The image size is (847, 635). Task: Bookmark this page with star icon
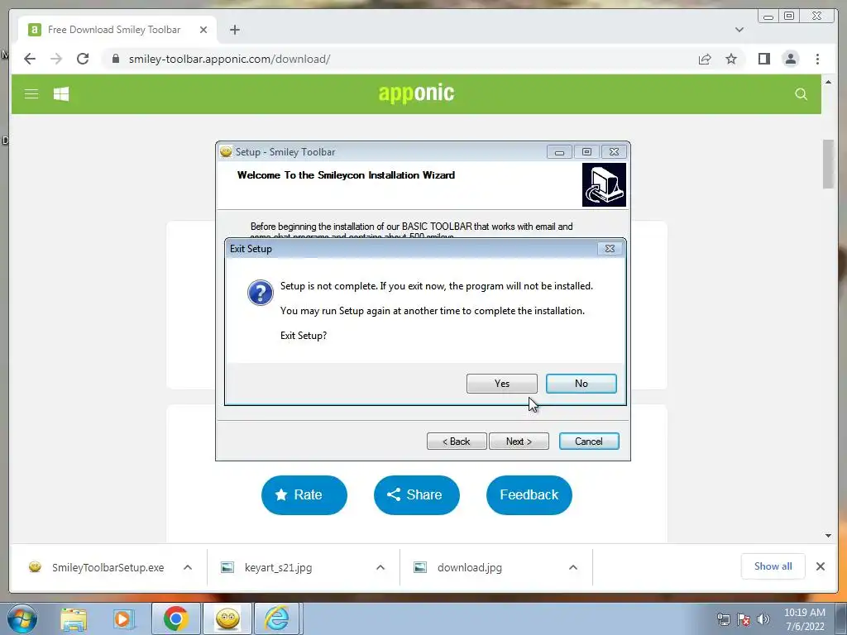click(731, 59)
